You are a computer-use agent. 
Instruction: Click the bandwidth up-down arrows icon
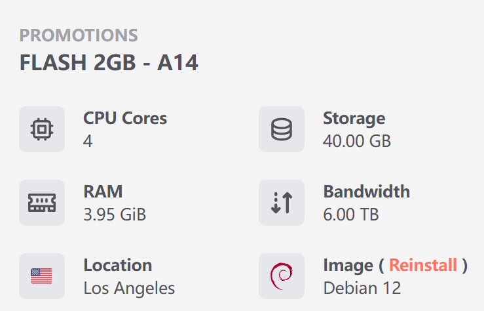point(282,203)
